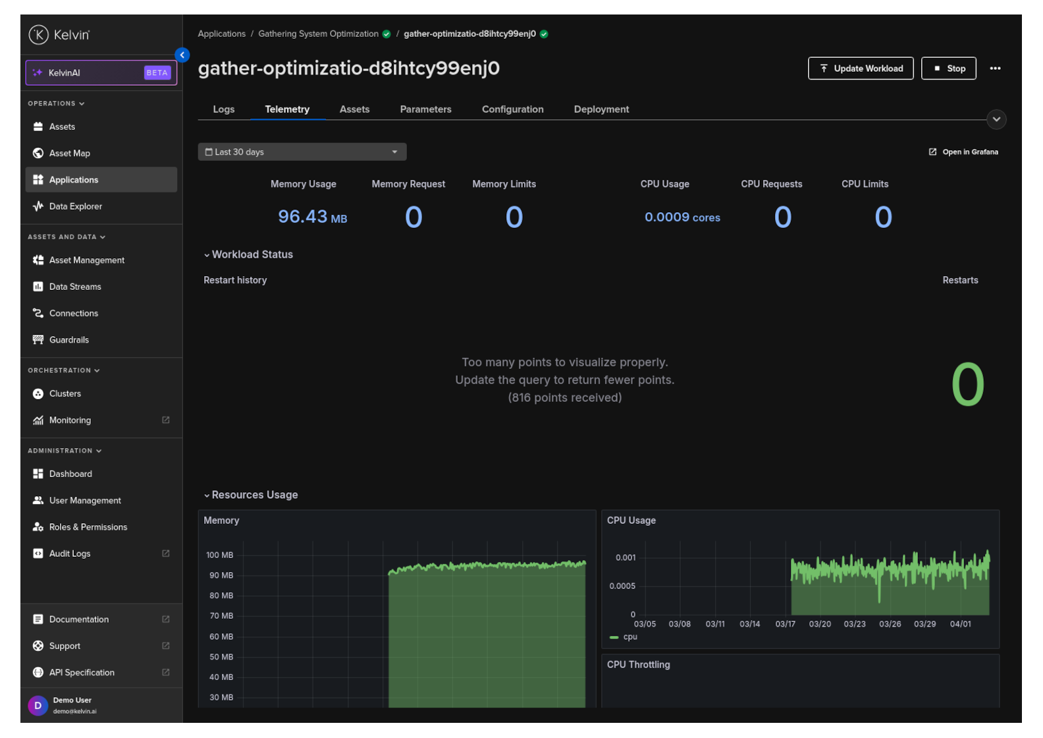Switch to the Logs tab

click(x=223, y=109)
